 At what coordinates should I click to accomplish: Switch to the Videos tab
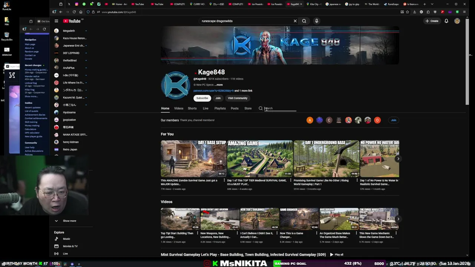coord(178,108)
